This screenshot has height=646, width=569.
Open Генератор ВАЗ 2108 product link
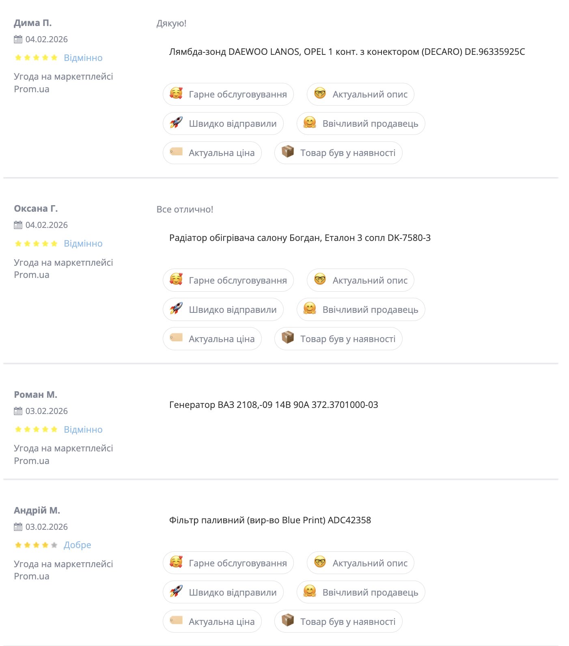274,405
